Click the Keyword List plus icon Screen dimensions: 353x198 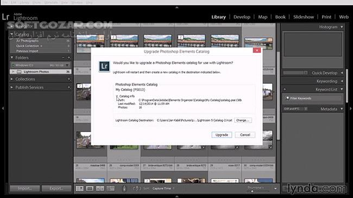click(x=285, y=89)
